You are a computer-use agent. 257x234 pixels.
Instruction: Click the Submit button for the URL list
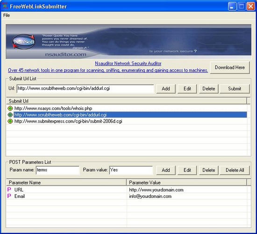coord(235,88)
